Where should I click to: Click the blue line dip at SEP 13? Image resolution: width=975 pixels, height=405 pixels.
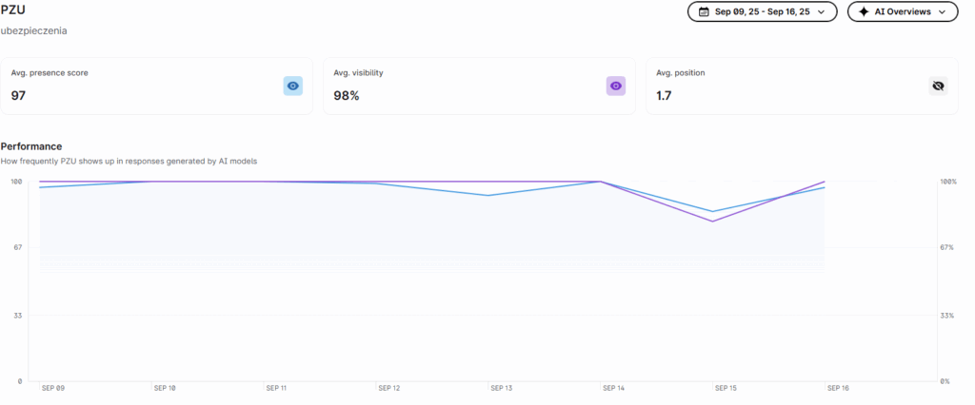(x=488, y=196)
